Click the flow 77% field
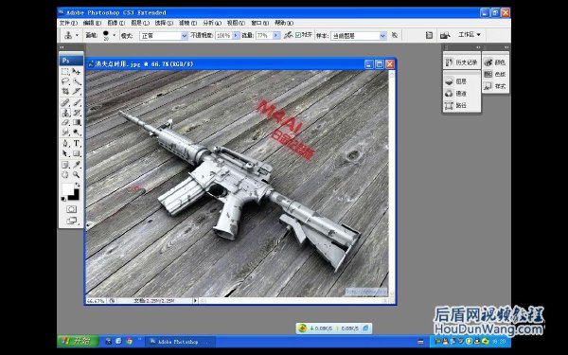This screenshot has width=568, height=355. pyautogui.click(x=264, y=36)
